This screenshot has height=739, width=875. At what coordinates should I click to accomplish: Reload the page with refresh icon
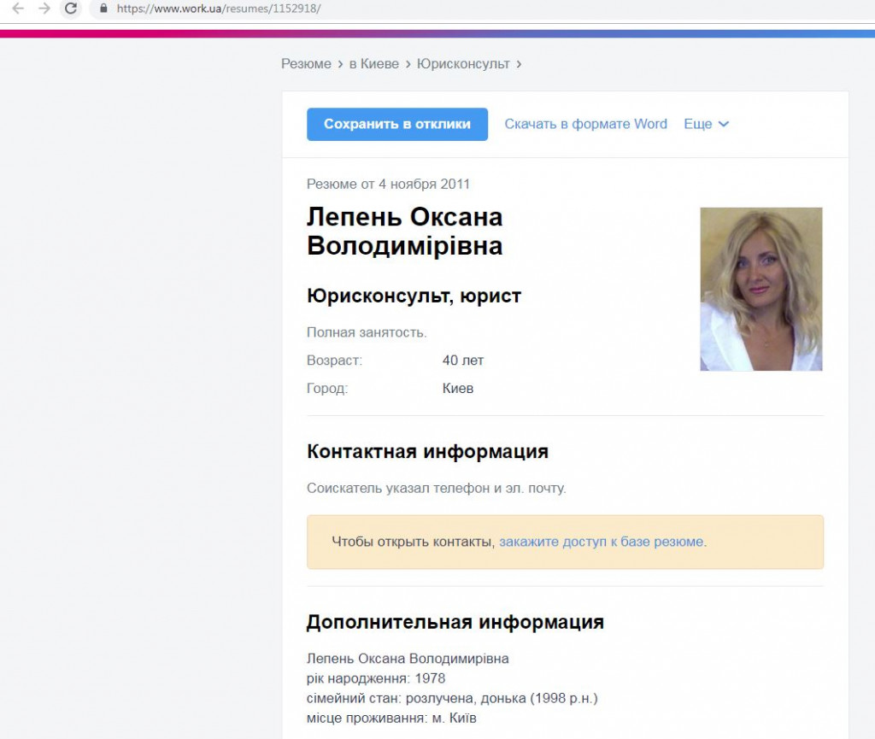tap(72, 9)
